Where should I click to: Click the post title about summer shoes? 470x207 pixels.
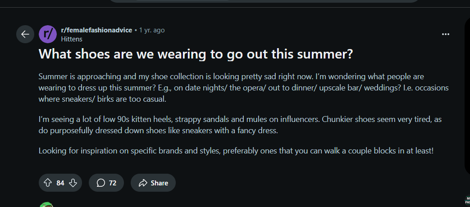196,54
